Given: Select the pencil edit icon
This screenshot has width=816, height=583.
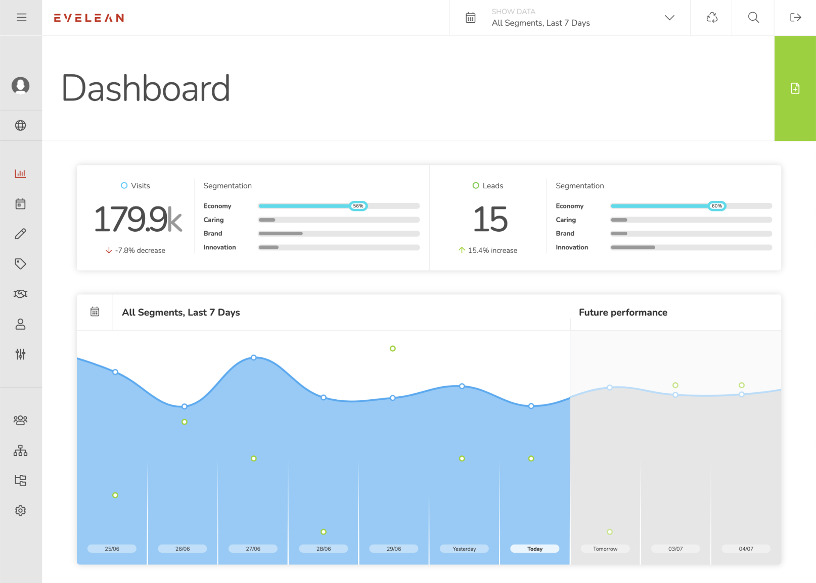Looking at the screenshot, I should (21, 234).
